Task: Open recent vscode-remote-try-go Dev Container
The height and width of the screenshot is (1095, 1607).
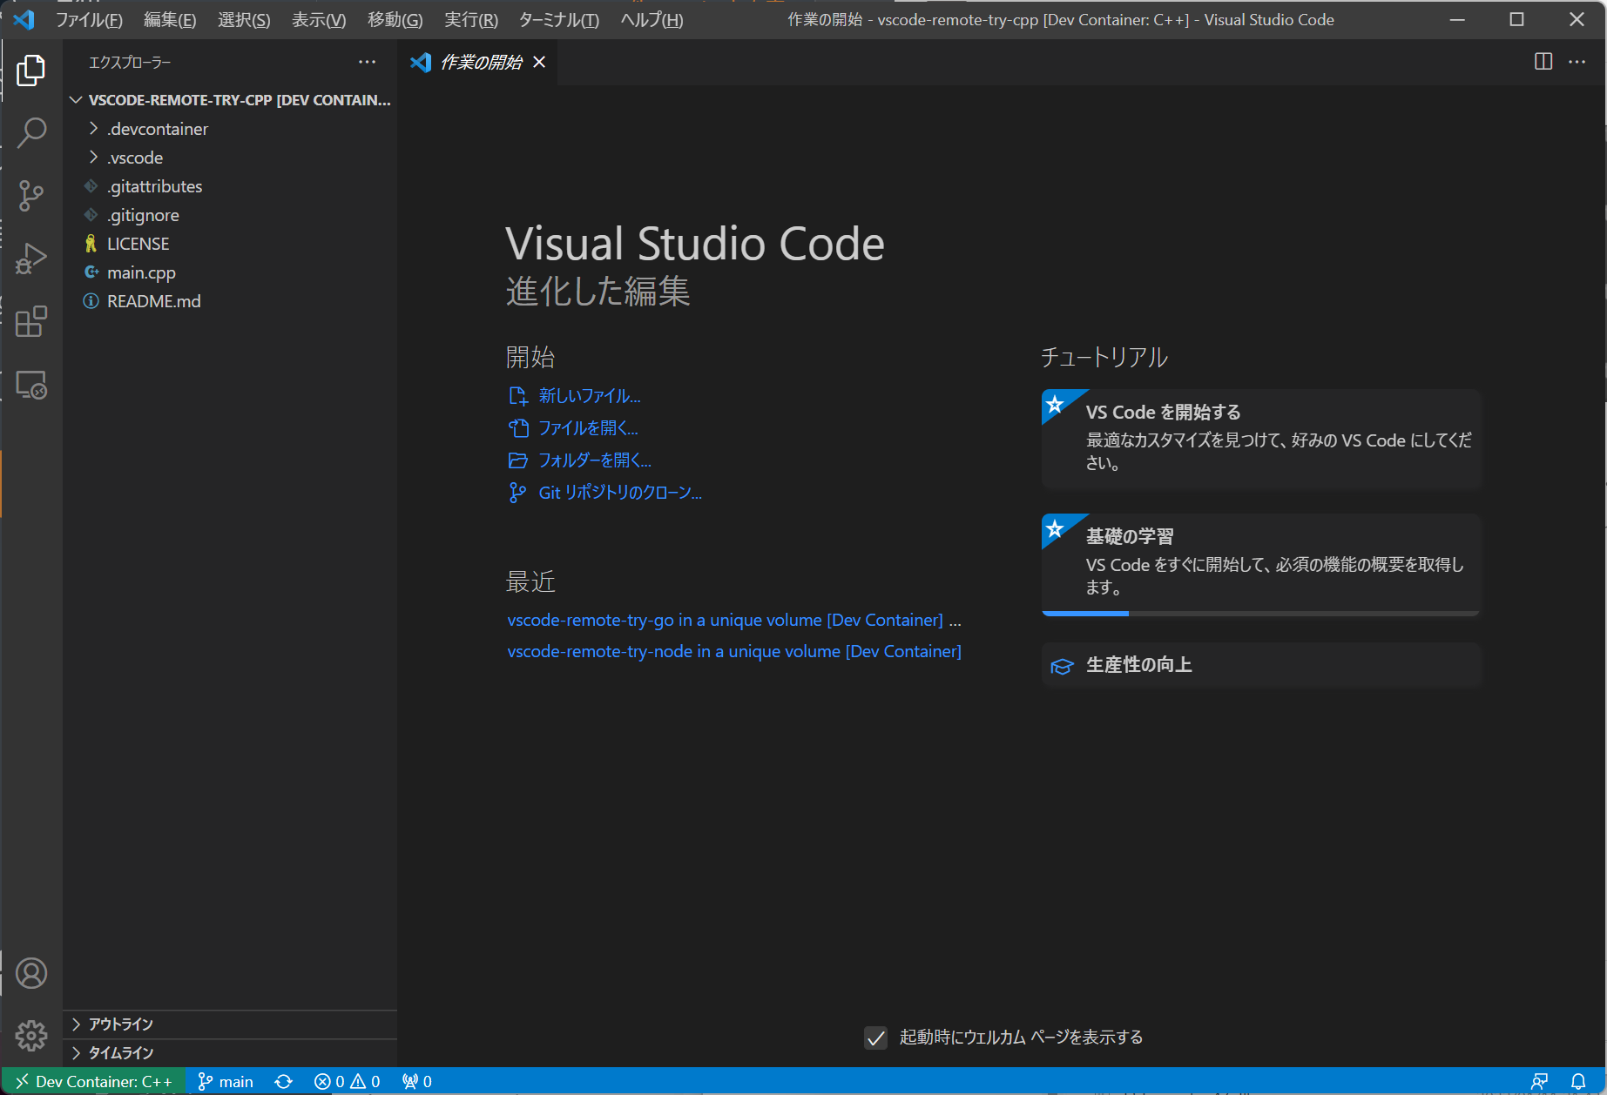Action: click(726, 620)
